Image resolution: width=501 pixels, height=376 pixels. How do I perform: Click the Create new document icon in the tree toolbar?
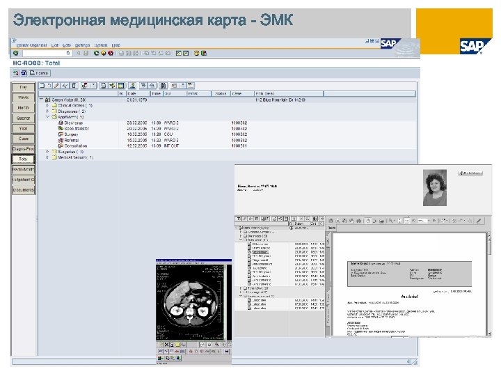pyautogui.click(x=42, y=86)
